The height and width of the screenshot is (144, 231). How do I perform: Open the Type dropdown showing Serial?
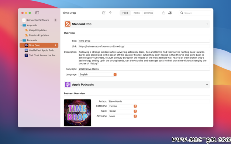tap(123, 111)
